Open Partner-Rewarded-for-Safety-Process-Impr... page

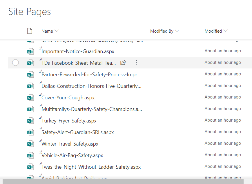91,75
